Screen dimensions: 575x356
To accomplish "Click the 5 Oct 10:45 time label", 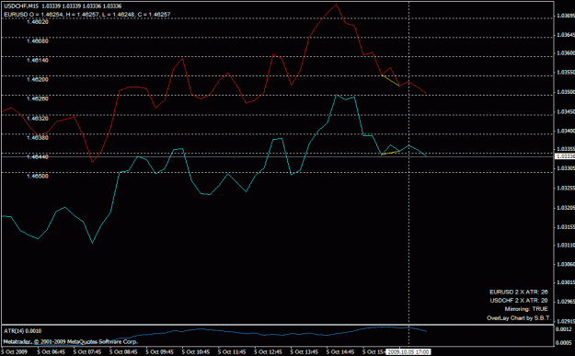I will [x=196, y=352].
